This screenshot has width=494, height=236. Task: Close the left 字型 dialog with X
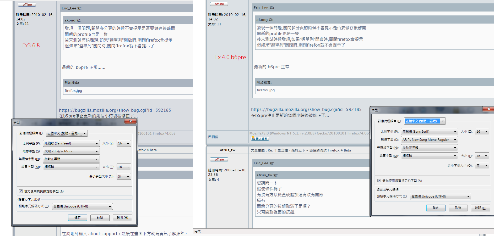[130, 121]
